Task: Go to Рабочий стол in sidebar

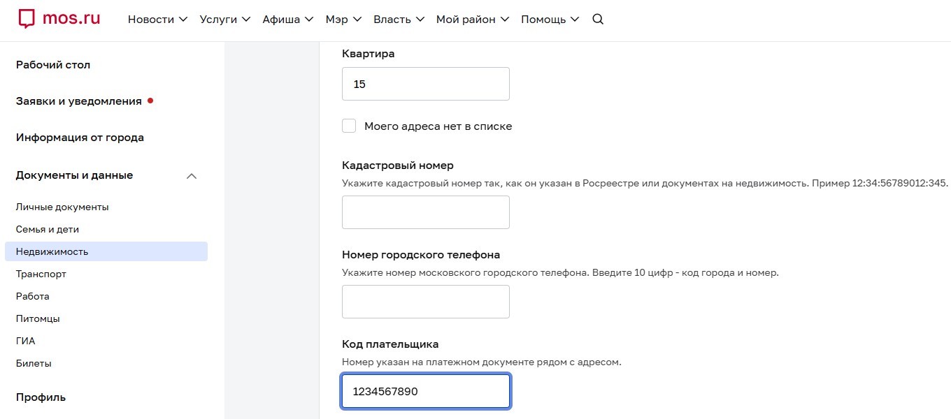Action: [53, 65]
